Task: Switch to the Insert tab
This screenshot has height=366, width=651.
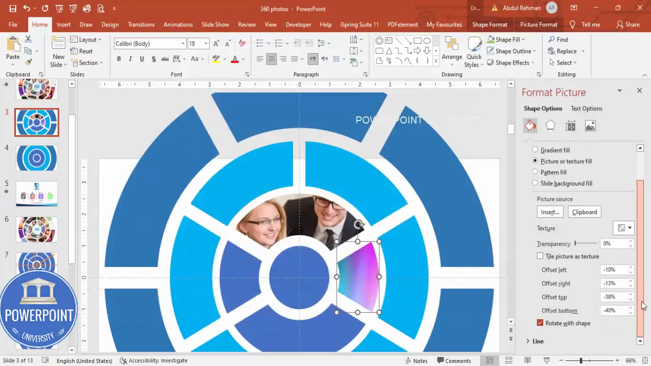Action: [x=64, y=24]
